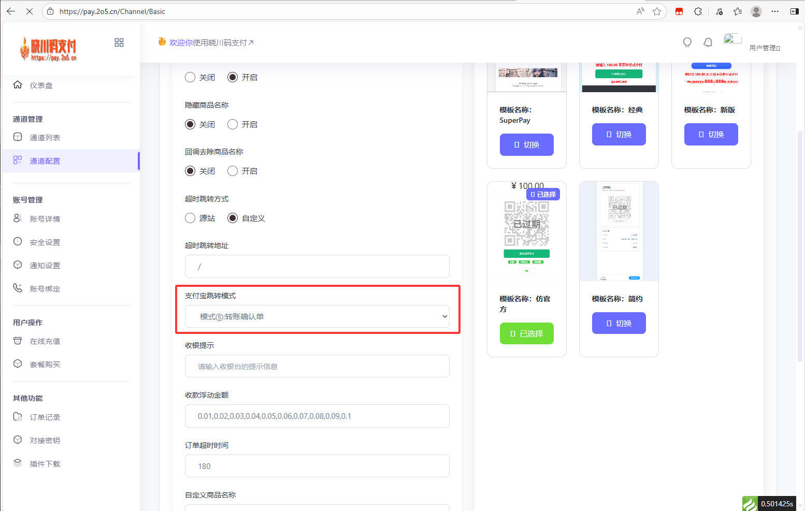Click the 订单记录 folder icon

[18, 417]
